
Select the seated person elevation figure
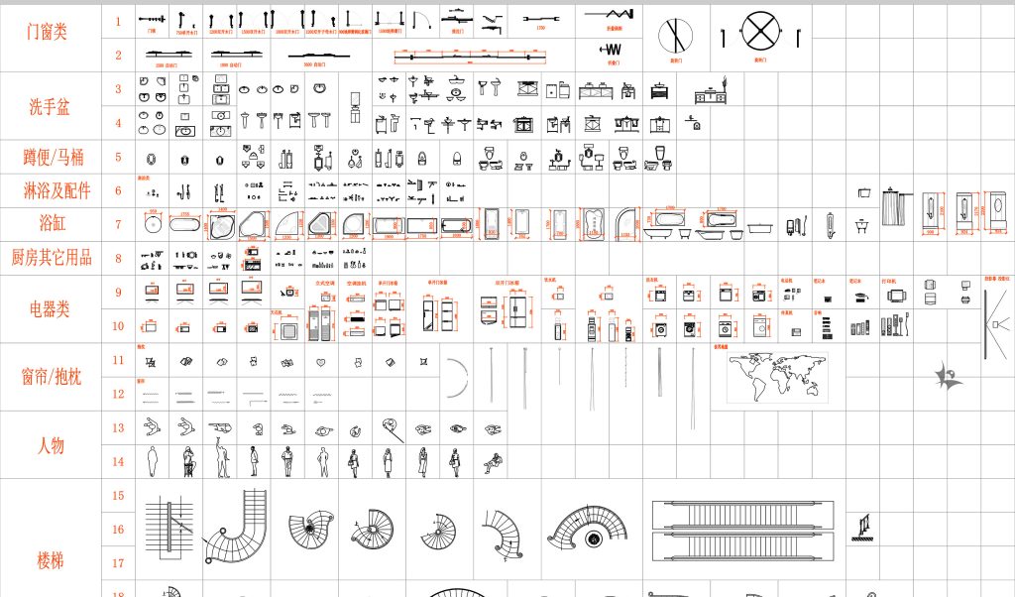[493, 461]
